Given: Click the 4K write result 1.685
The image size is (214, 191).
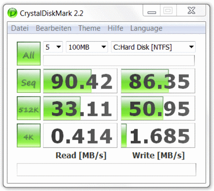Looking at the screenshot, I should click(158, 135).
